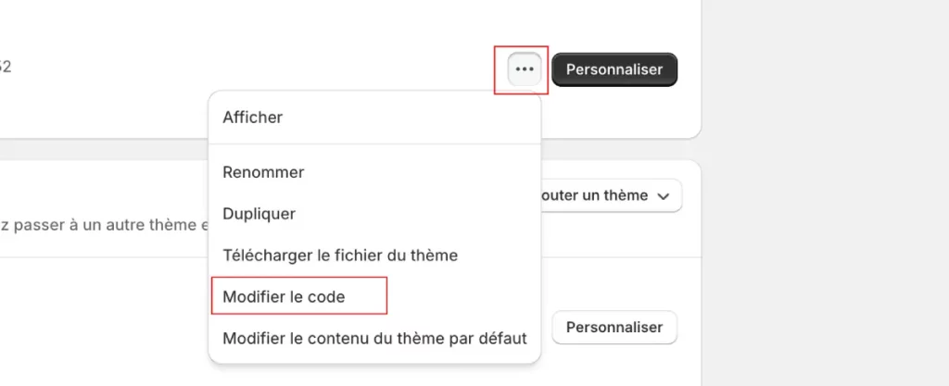Image resolution: width=949 pixels, height=386 pixels.
Task: Click the chevron beside Ajouter un thème
Action: [664, 196]
